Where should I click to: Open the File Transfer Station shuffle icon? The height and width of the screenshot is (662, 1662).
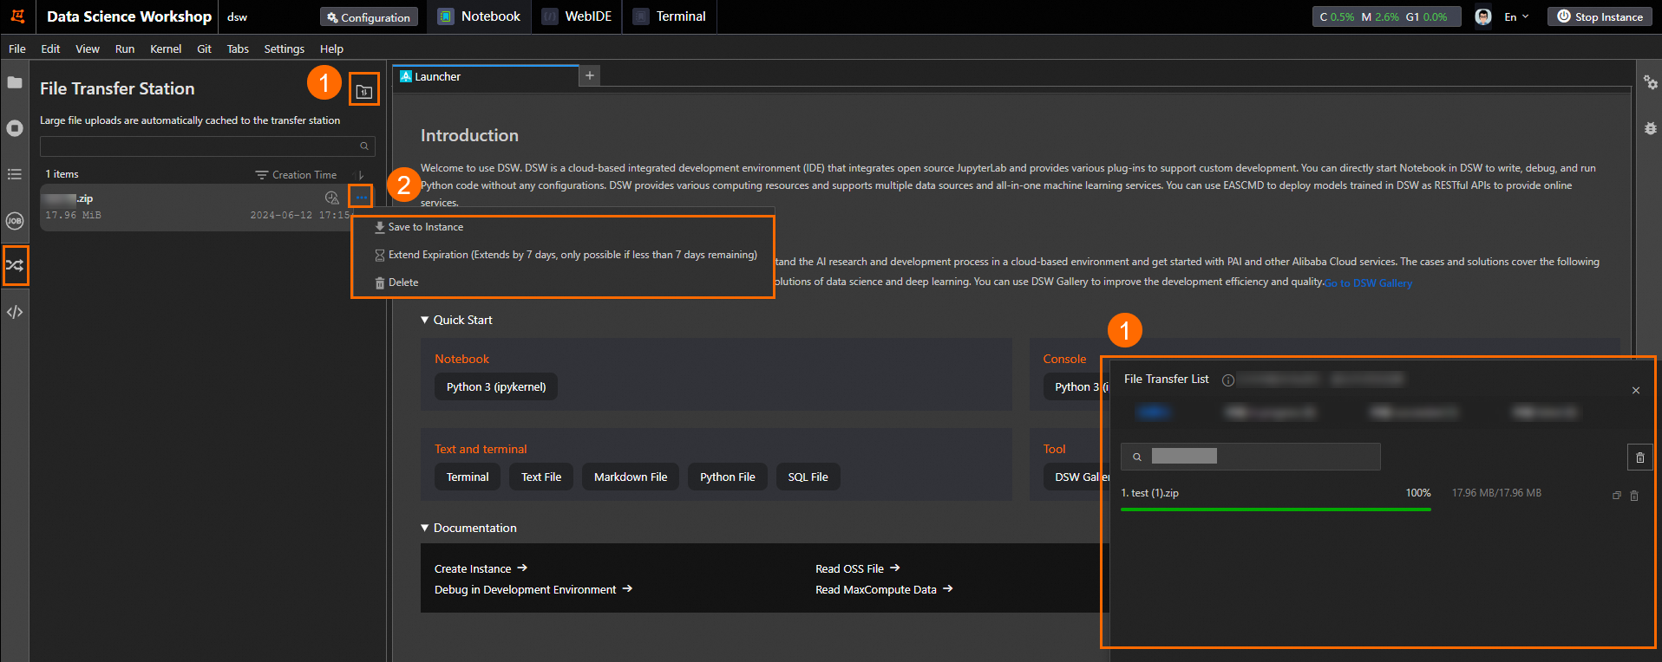pyautogui.click(x=15, y=265)
